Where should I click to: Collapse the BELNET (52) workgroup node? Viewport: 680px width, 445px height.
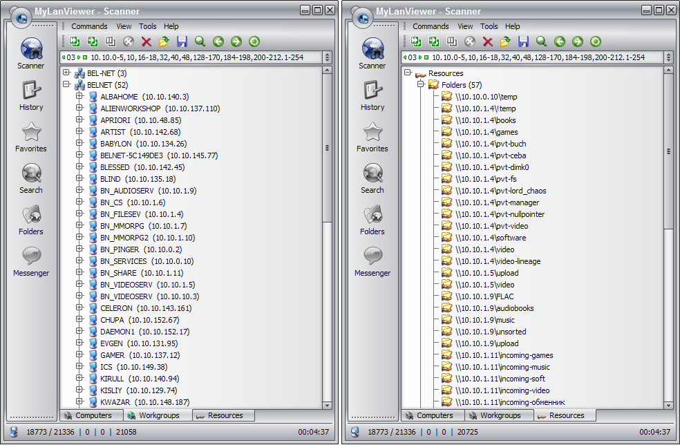tap(66, 84)
